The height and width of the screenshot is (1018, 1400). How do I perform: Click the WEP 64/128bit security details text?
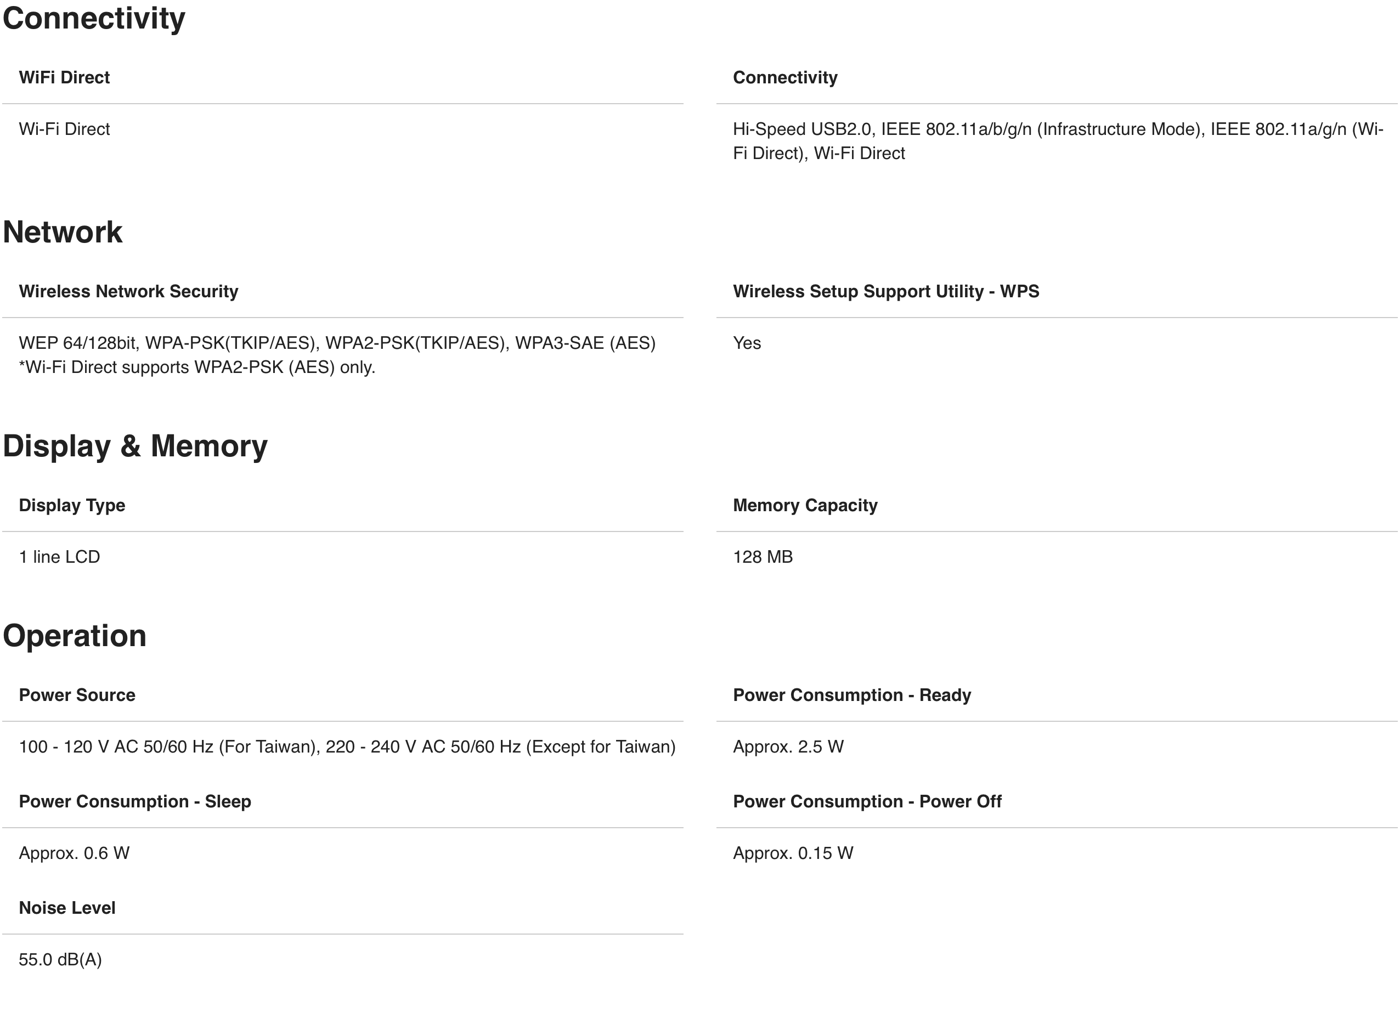pyautogui.click(x=337, y=355)
